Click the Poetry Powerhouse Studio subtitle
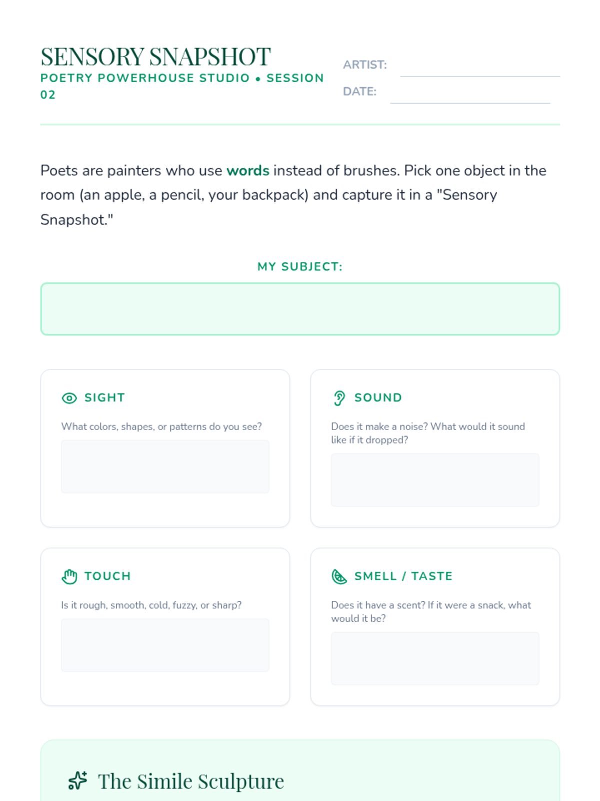 click(x=182, y=86)
